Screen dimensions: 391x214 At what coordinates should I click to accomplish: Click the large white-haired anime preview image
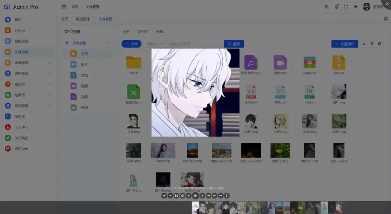click(x=195, y=93)
